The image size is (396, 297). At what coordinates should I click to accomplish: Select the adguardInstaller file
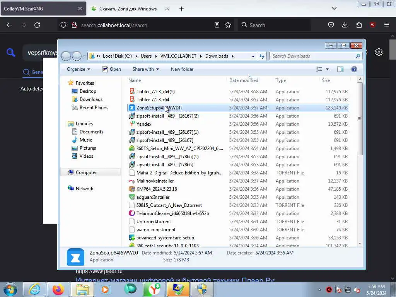click(x=238, y=197)
